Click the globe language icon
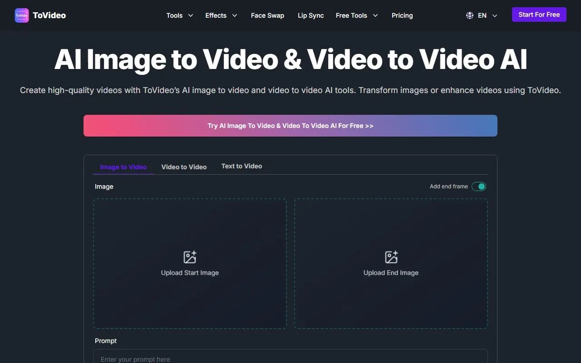The image size is (581, 363). pos(469,15)
